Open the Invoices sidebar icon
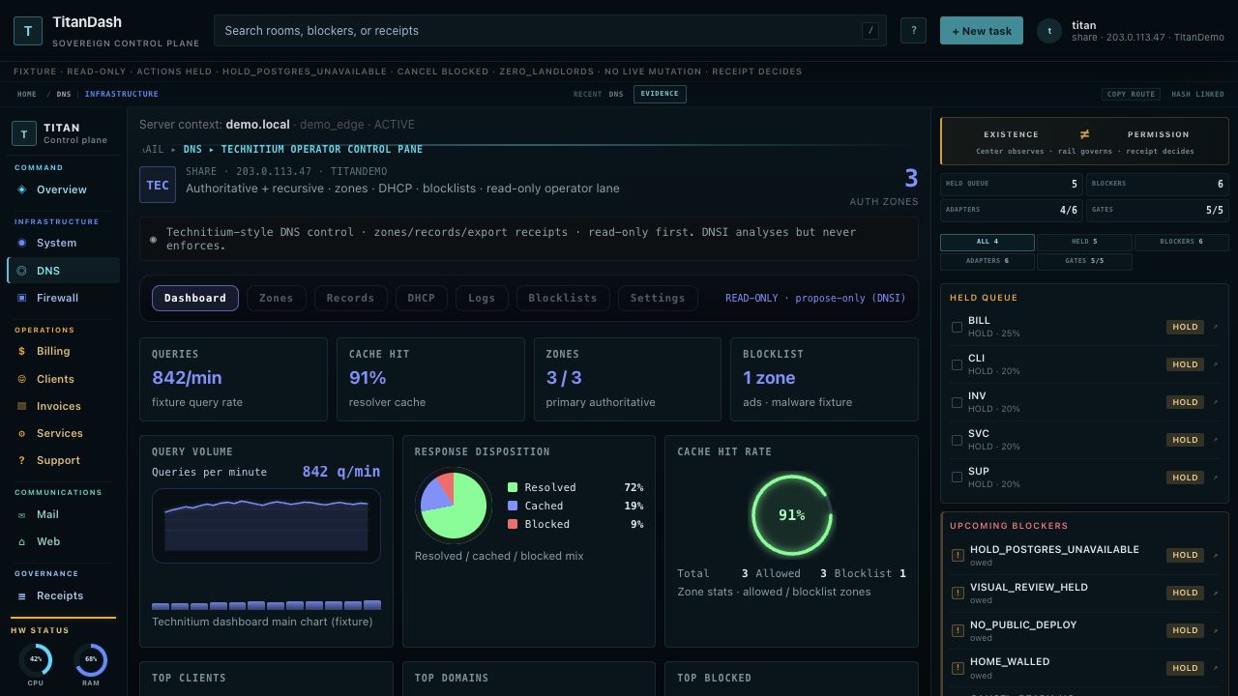This screenshot has height=696, width=1238. 21,406
